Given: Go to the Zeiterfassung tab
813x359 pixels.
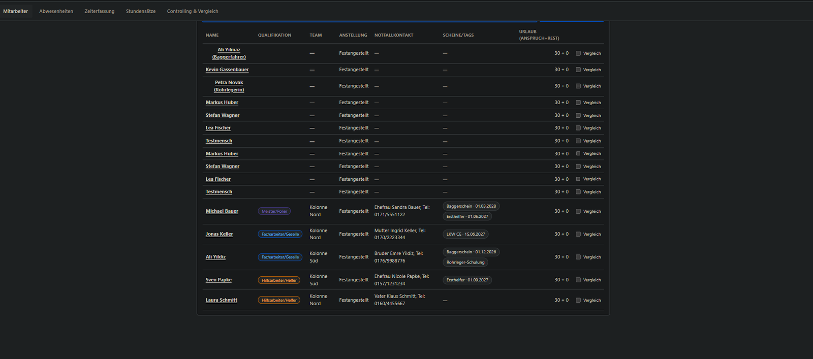Looking at the screenshot, I should pyautogui.click(x=100, y=11).
